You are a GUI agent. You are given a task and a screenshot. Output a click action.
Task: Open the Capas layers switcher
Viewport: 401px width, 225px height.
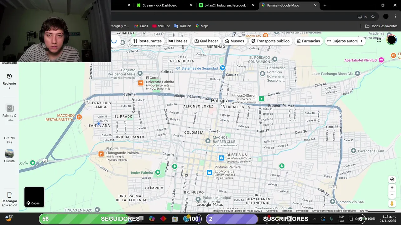pyautogui.click(x=34, y=197)
